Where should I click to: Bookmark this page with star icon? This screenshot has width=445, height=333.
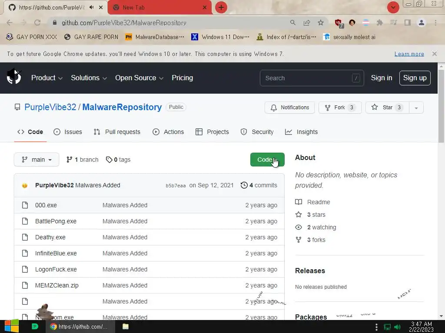point(321,23)
